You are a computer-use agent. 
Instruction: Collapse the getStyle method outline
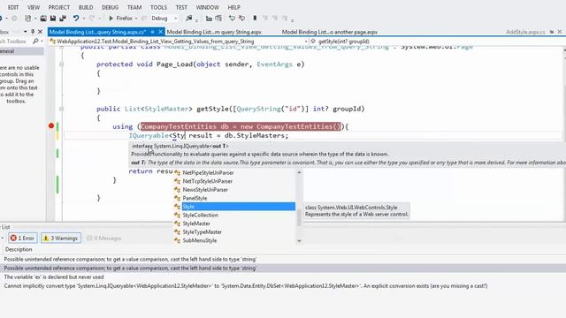click(x=61, y=109)
